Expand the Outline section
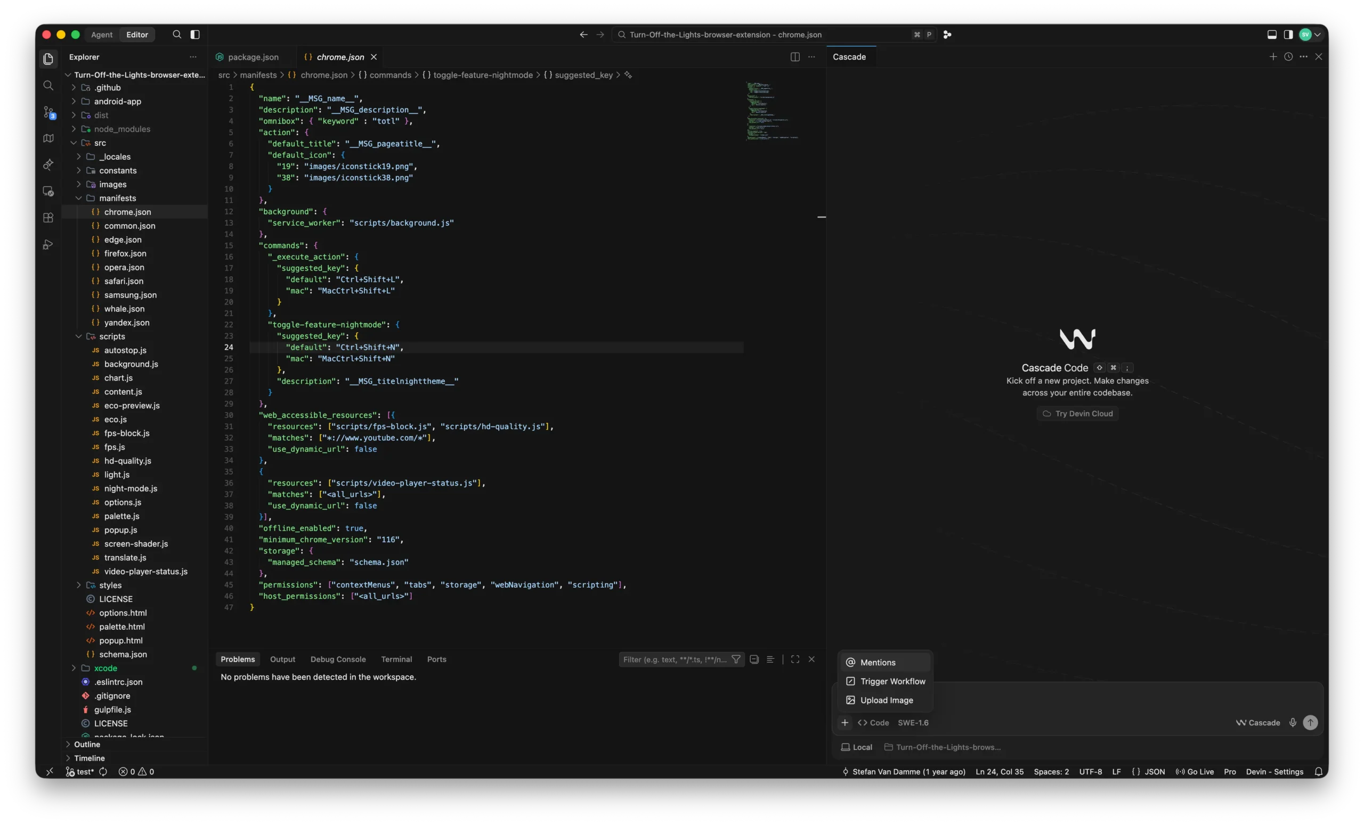Image resolution: width=1364 pixels, height=825 pixels. [x=87, y=744]
